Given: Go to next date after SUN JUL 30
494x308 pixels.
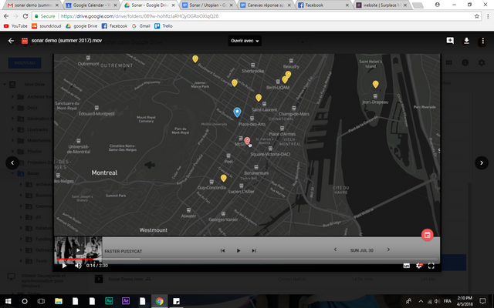Looking at the screenshot, I should 388,249.
